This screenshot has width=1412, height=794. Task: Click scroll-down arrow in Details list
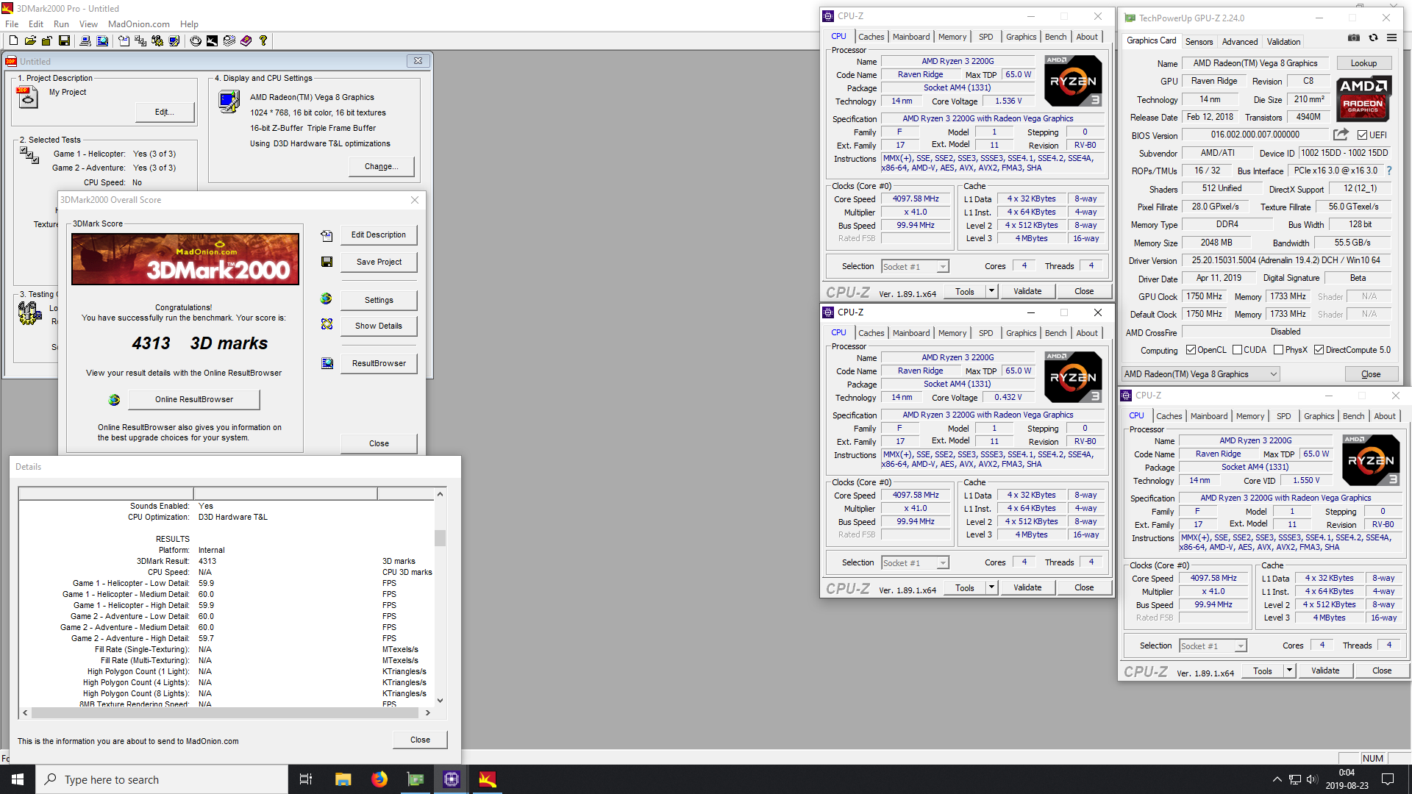(x=440, y=701)
